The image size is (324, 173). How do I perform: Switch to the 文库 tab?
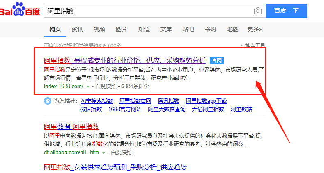(166, 29)
